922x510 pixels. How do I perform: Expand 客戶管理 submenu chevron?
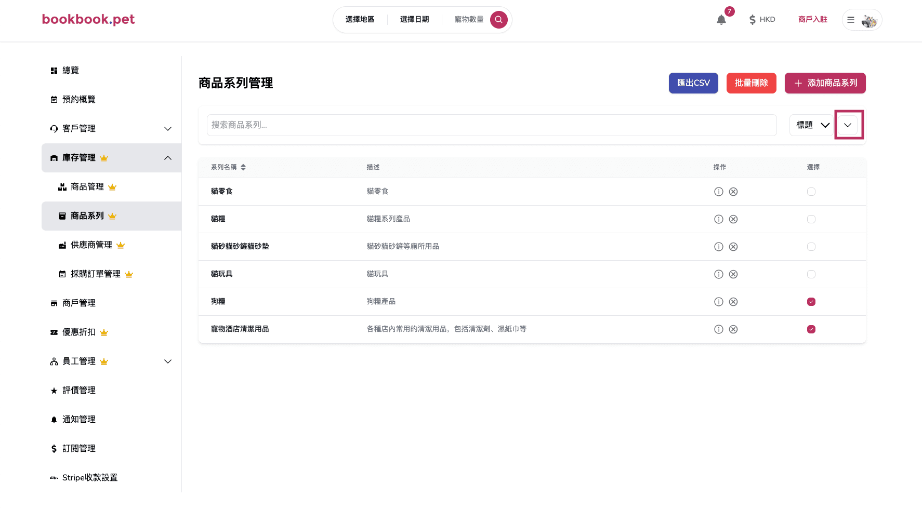[x=168, y=129]
